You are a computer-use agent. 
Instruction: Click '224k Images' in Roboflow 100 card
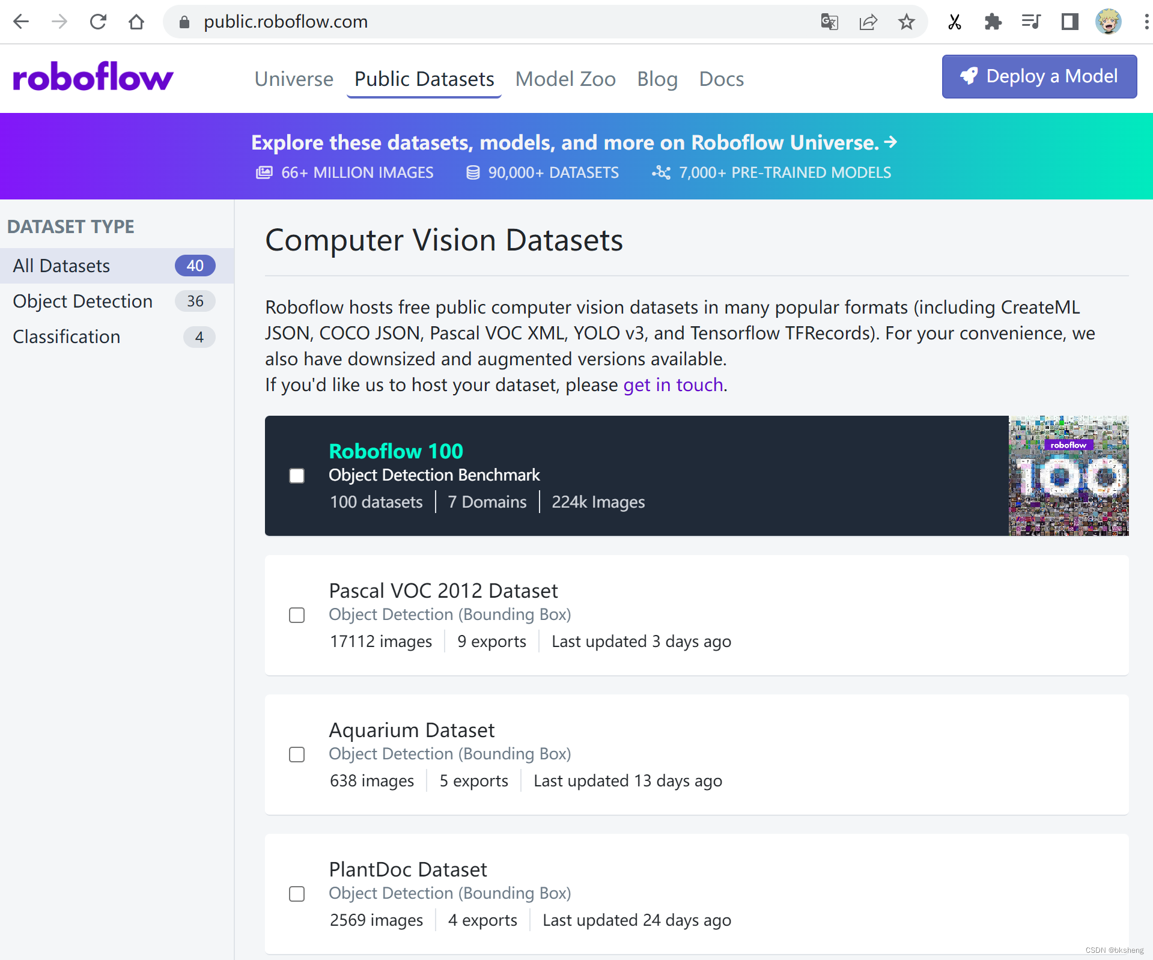coord(598,502)
